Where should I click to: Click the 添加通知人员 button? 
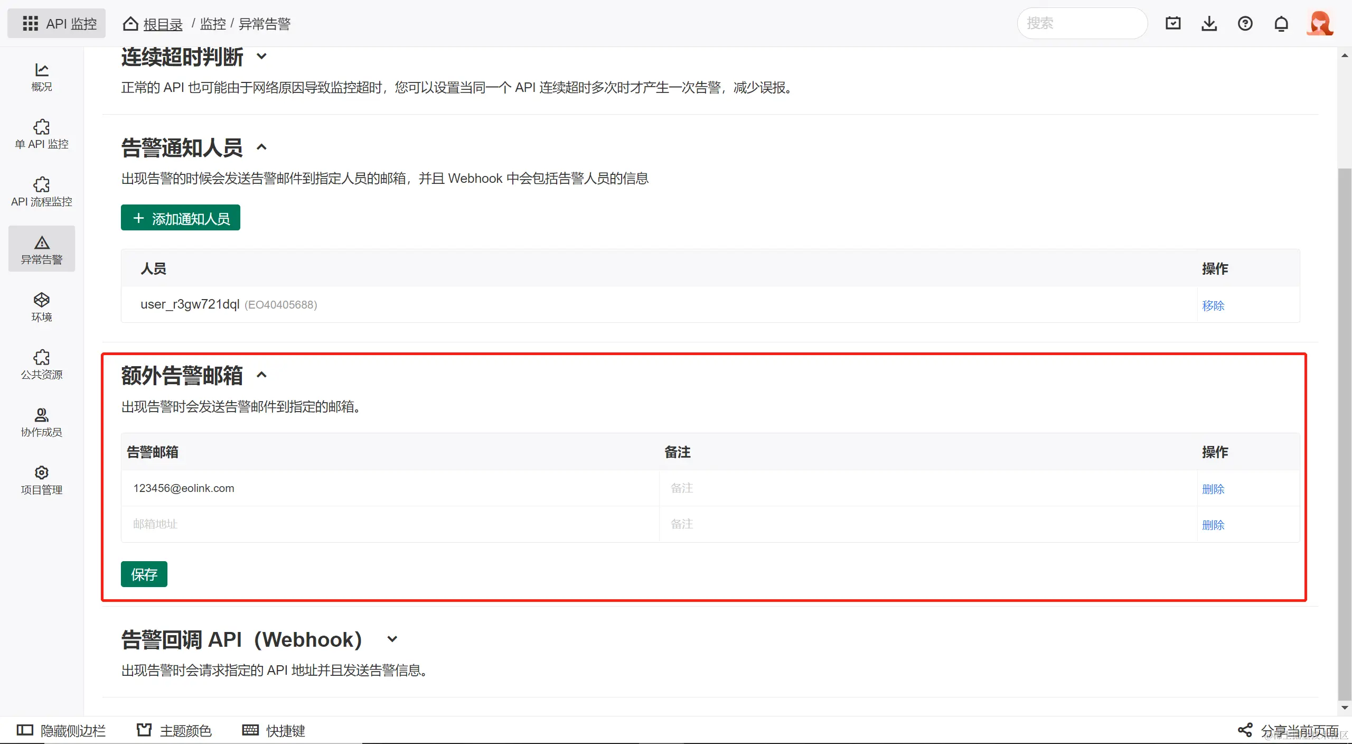[180, 218]
